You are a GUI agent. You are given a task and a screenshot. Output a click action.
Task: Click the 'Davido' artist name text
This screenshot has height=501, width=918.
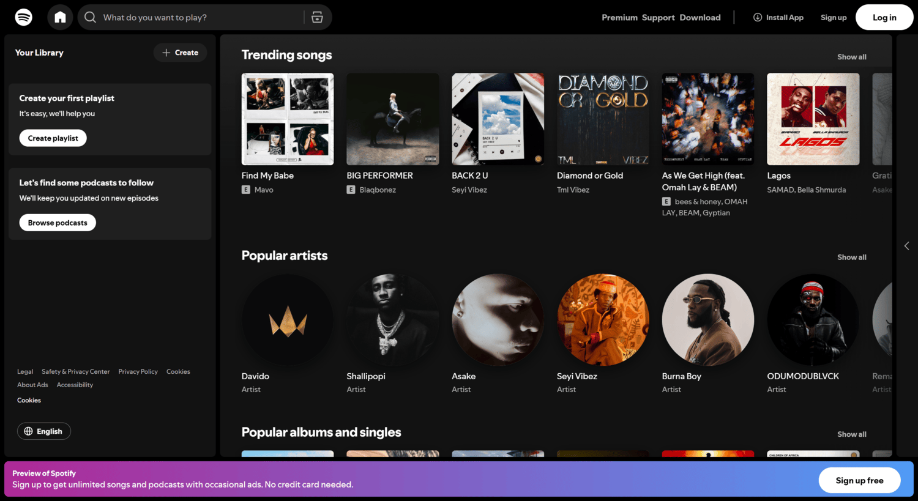pos(255,376)
